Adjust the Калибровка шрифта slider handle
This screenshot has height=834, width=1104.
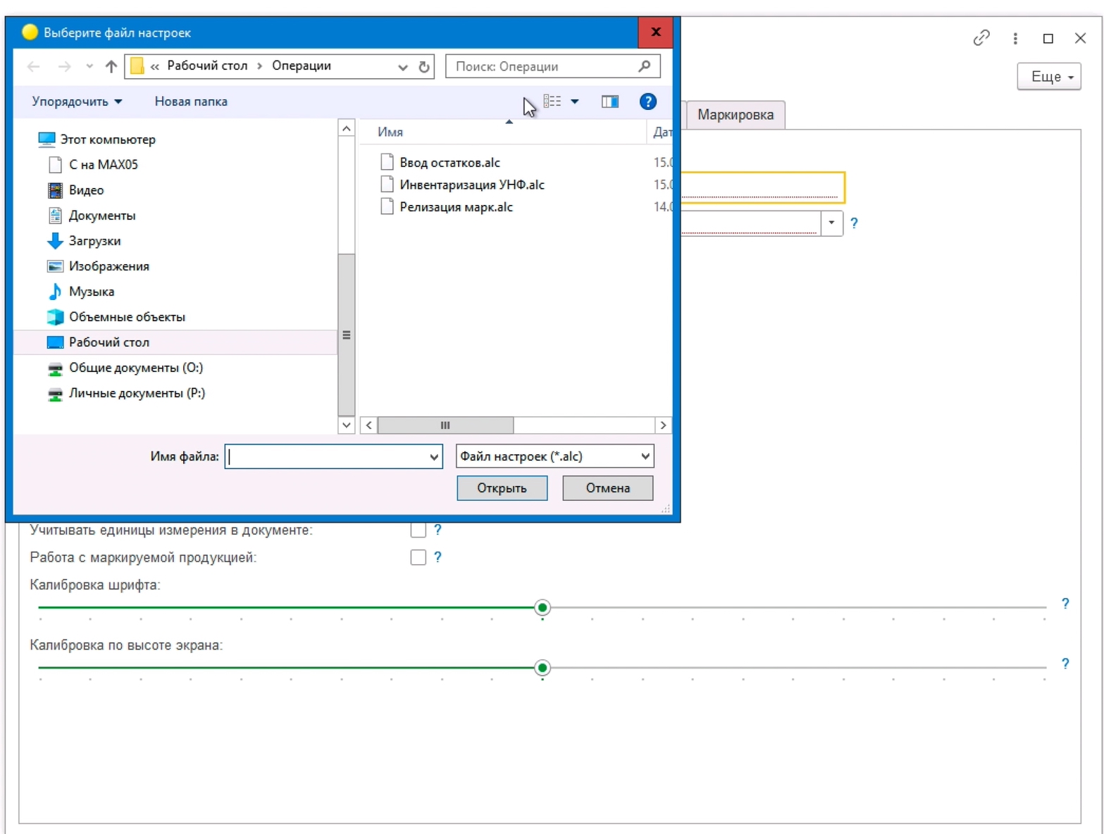tap(542, 607)
